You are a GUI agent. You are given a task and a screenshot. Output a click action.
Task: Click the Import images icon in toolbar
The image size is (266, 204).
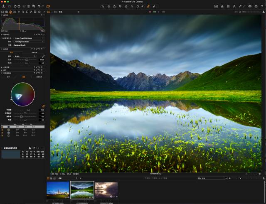(x=3, y=6)
